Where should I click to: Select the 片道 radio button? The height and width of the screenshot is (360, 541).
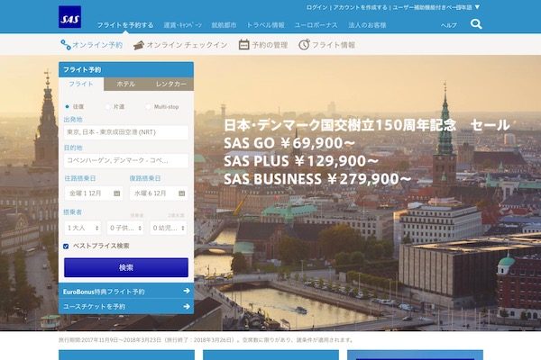108,107
